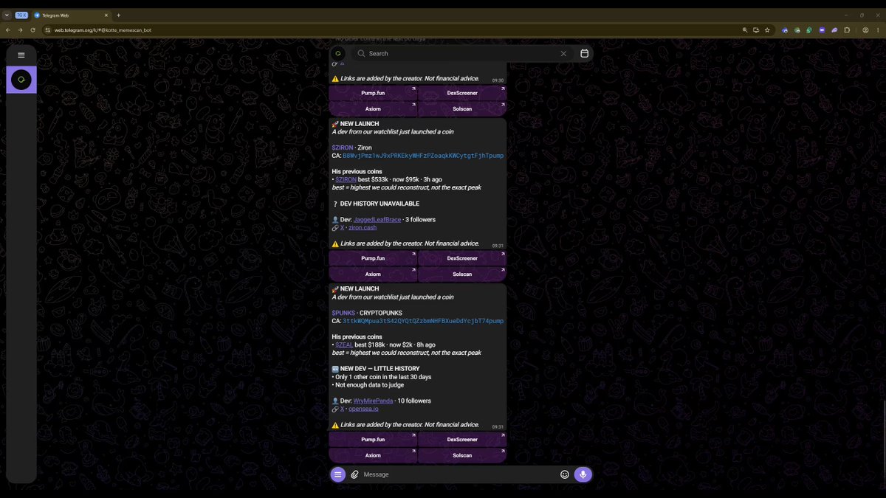Open the JaggedLeafBrace dev profile link
886x498 pixels.
point(377,220)
